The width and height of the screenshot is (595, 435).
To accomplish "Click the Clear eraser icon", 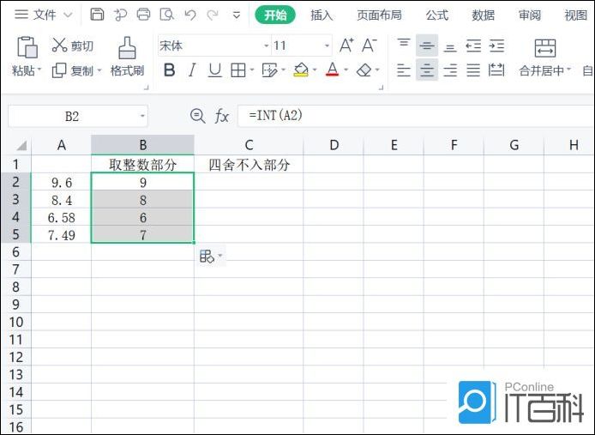I will (364, 69).
